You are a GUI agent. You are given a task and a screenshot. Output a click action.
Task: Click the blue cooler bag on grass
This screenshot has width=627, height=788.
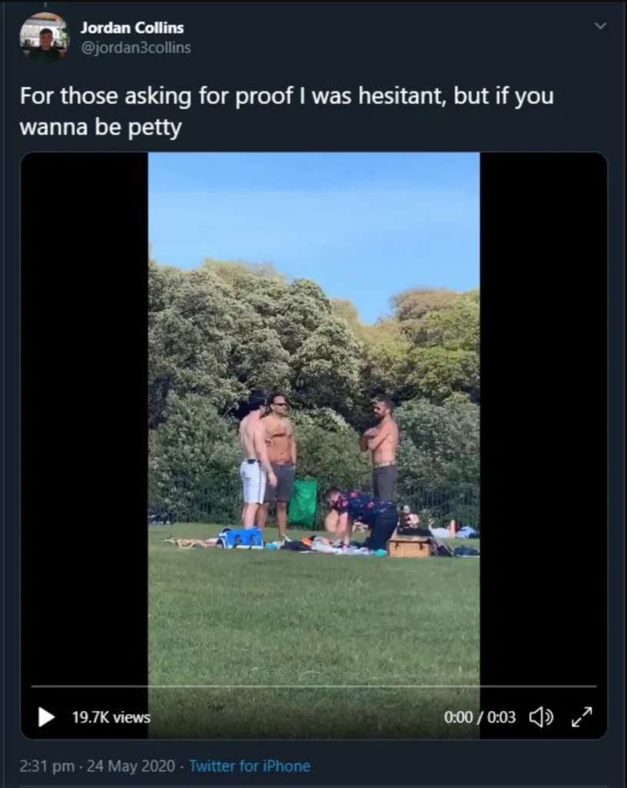242,537
